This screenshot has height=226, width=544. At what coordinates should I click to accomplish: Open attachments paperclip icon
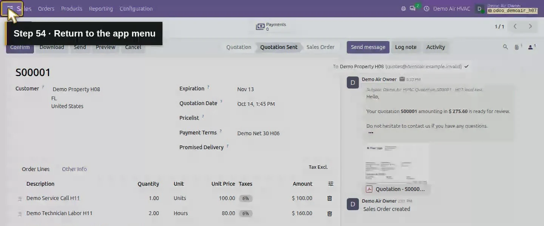pyautogui.click(x=518, y=47)
